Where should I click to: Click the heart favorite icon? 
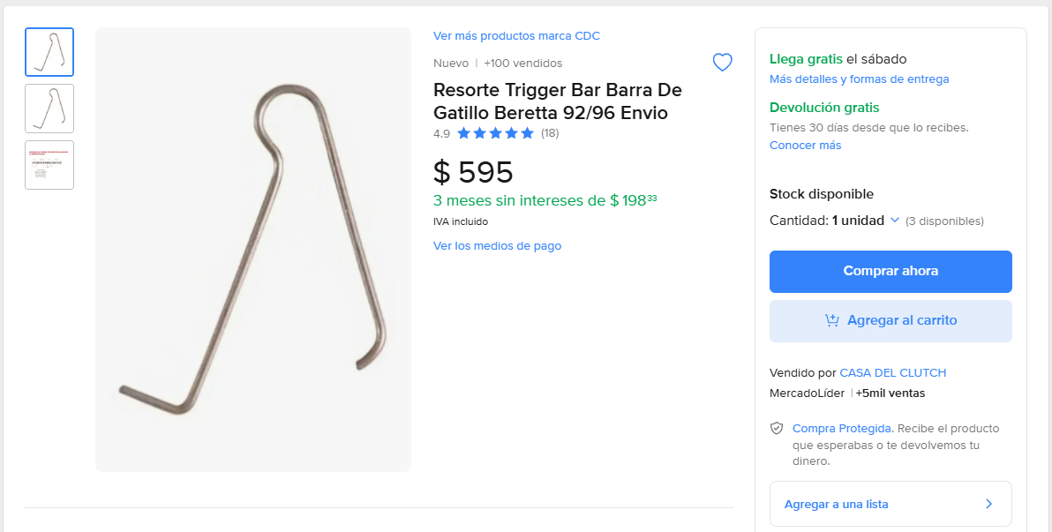[x=722, y=63]
